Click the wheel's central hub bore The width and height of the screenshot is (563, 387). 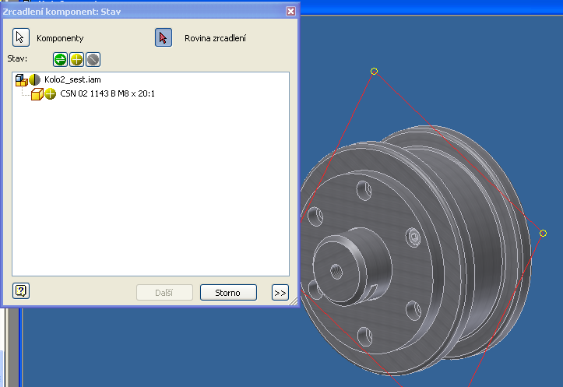pyautogui.click(x=336, y=270)
